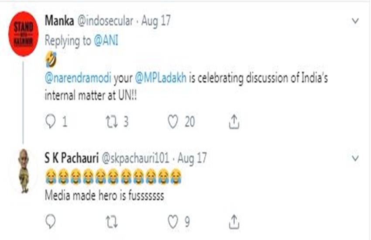Reply to Manka's tweet
371x240 pixels.
coord(51,122)
